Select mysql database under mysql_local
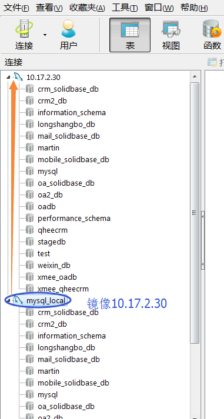 tap(48, 395)
